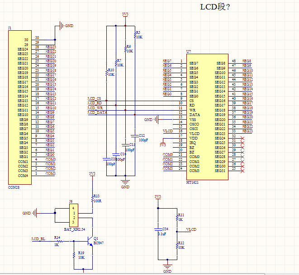Select the J1 CON28 connector body

tap(20, 107)
